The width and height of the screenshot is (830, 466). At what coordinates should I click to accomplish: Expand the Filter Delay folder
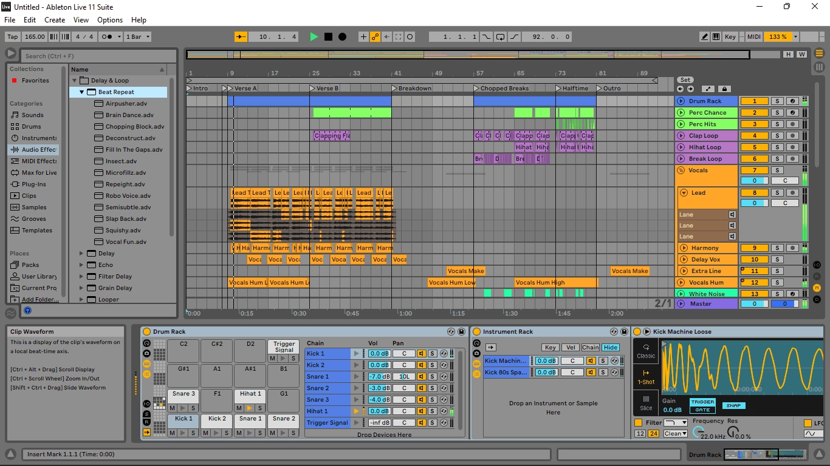click(81, 277)
